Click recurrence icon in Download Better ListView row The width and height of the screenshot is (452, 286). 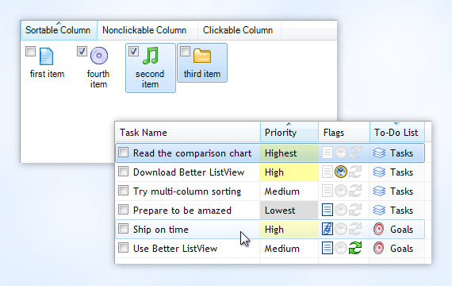coord(355,172)
